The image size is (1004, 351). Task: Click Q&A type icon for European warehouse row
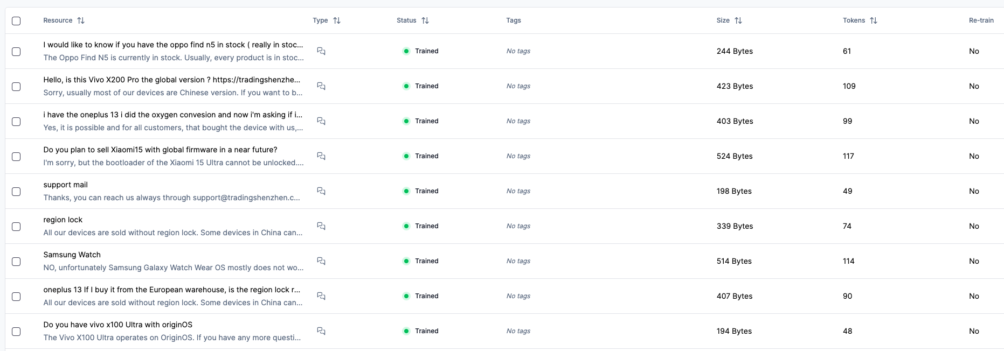pyautogui.click(x=321, y=296)
